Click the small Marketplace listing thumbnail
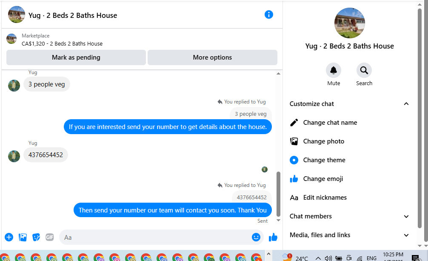This screenshot has width=428, height=261. click(x=11, y=39)
